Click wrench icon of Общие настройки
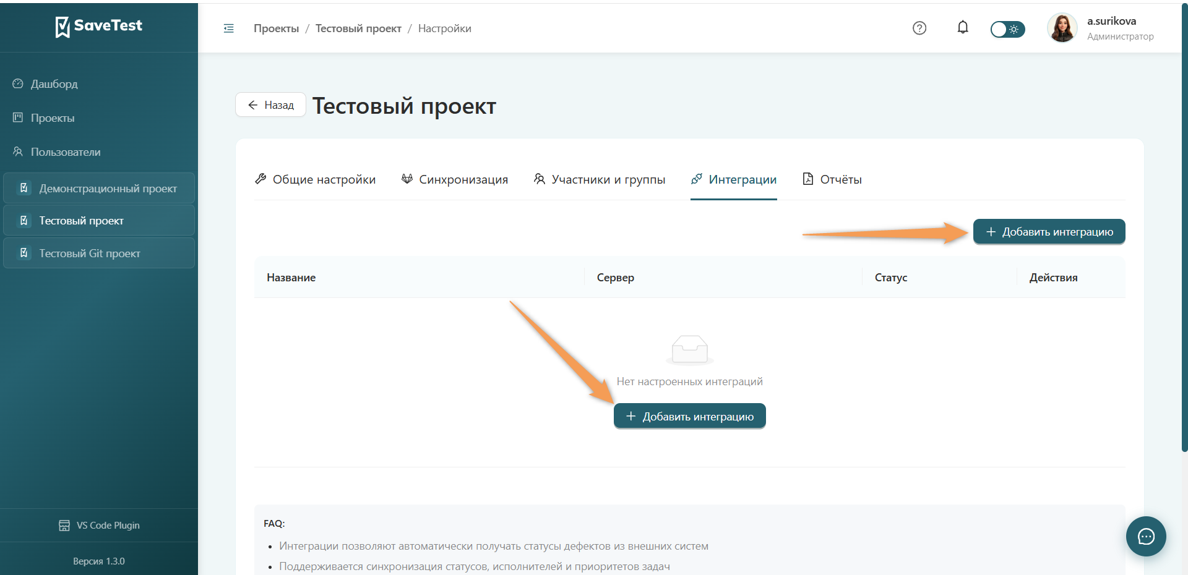1188x575 pixels. coord(260,179)
